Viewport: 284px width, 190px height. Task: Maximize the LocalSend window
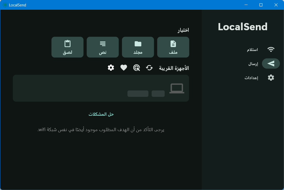261,5
